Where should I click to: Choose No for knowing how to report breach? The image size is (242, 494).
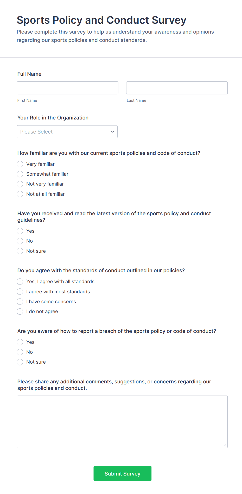[20, 352]
